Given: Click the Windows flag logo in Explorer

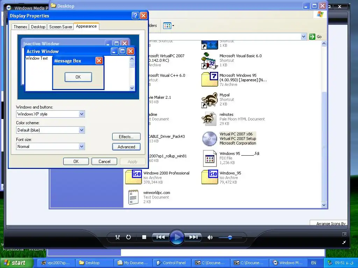Looking at the screenshot, I should pyautogui.click(x=320, y=15).
